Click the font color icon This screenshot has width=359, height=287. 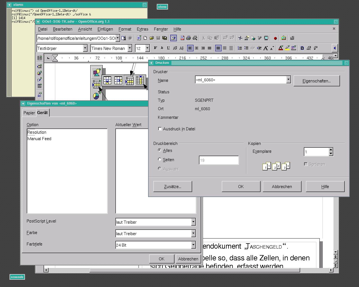point(280,48)
